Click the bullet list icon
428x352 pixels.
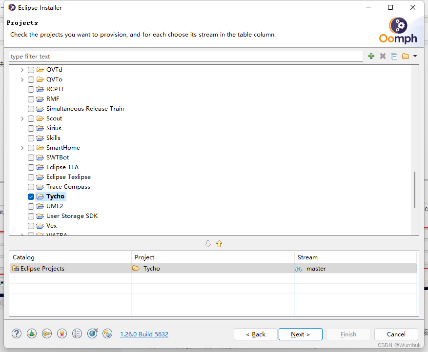point(77,333)
